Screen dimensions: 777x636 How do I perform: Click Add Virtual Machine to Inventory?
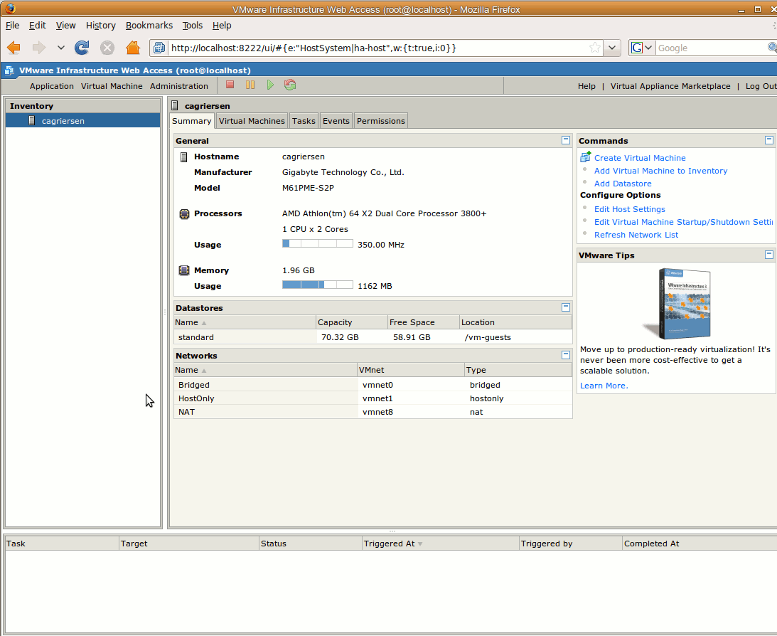click(x=660, y=171)
